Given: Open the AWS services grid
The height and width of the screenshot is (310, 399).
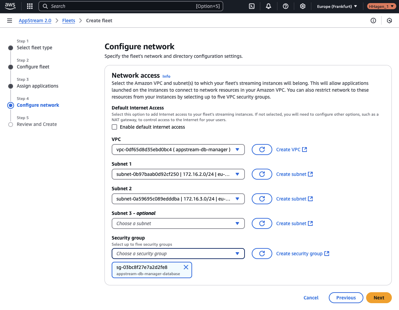Looking at the screenshot, I should tap(29, 6).
